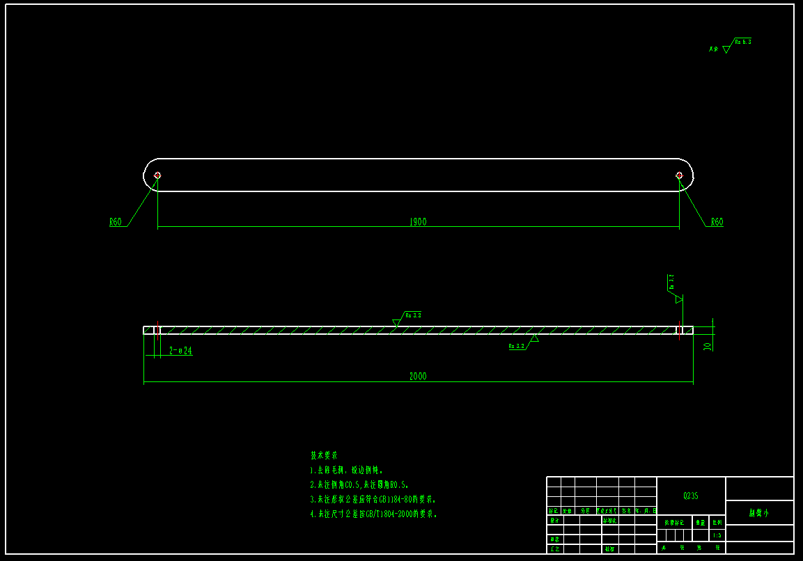Click the vertical Ra 3.2 symbol at the right end
The image size is (803, 561).
point(675,289)
